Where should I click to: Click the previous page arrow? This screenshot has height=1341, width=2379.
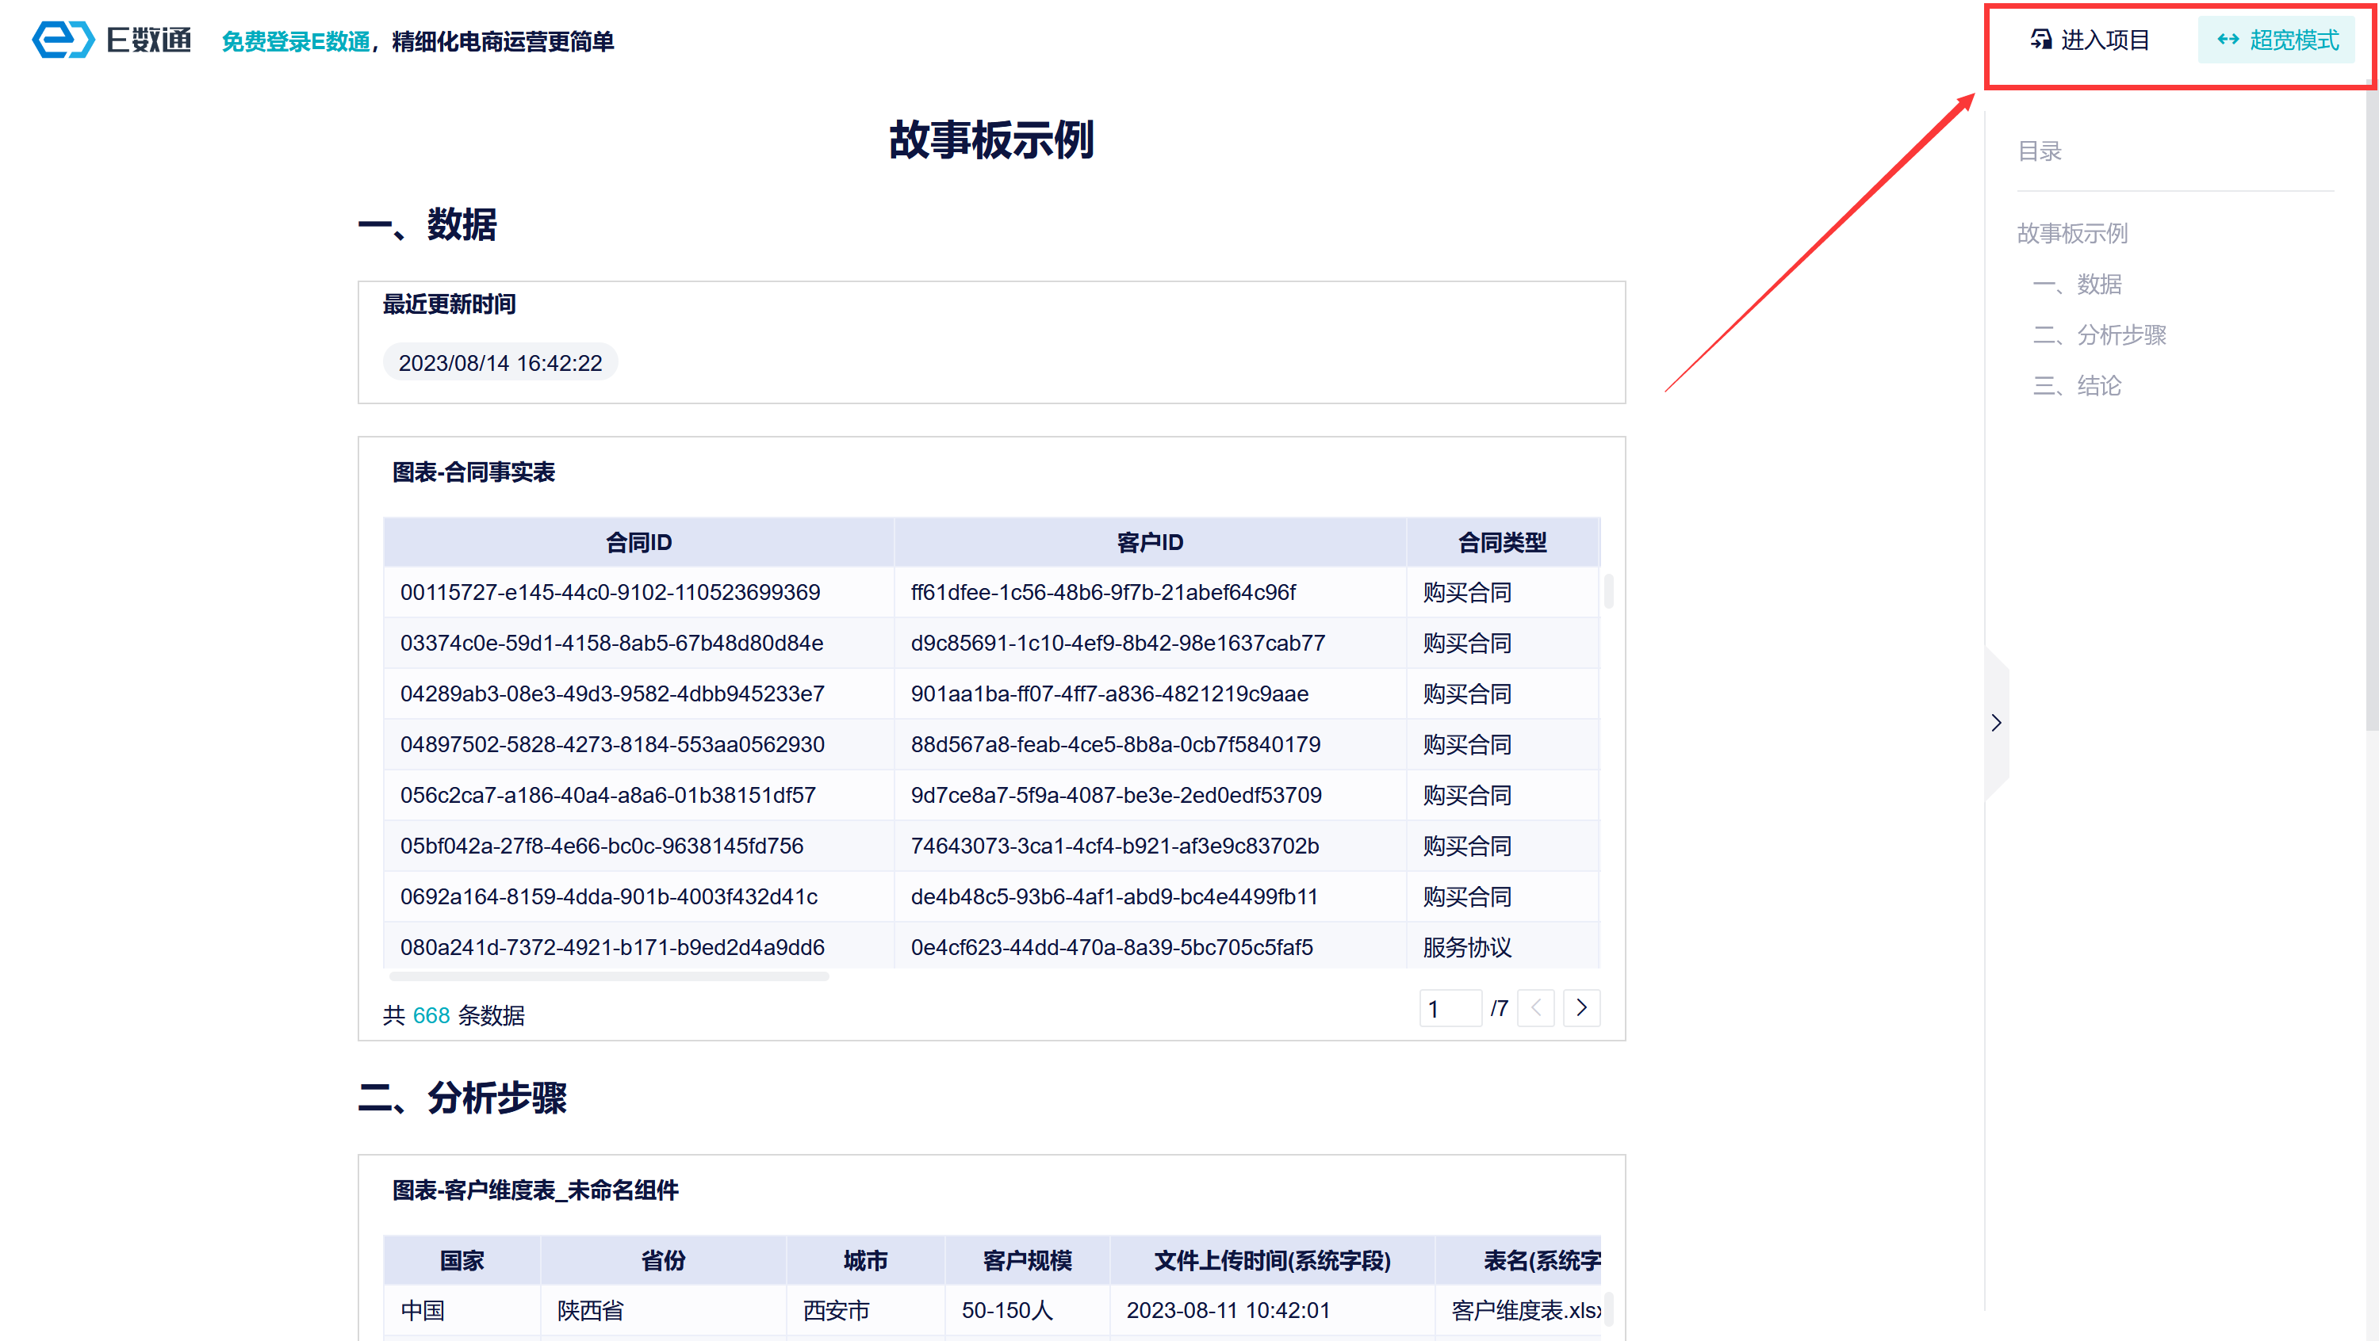pos(1536,1008)
